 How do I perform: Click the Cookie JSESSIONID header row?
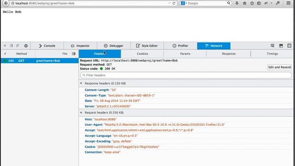[186, 147]
